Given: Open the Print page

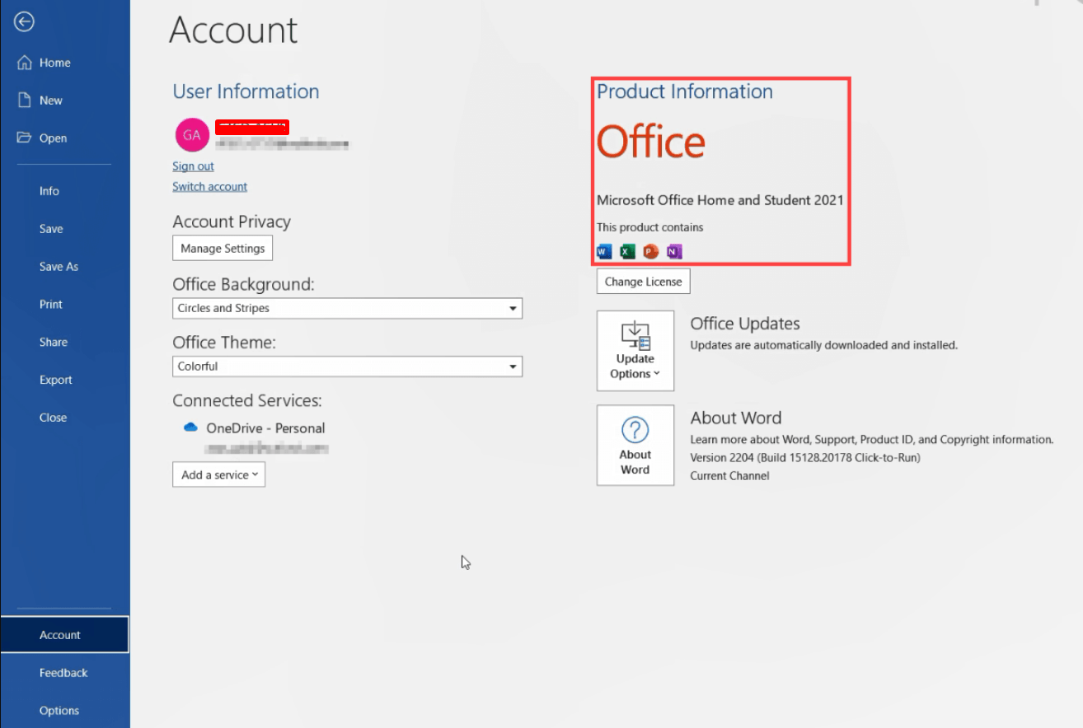Looking at the screenshot, I should pyautogui.click(x=51, y=304).
